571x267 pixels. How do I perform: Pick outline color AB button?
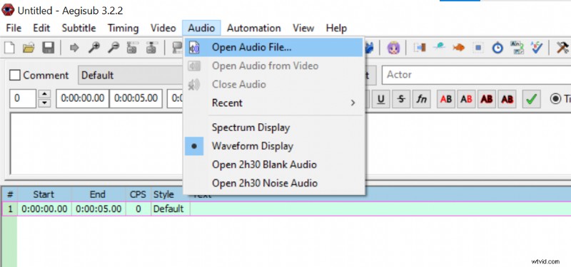487,99
